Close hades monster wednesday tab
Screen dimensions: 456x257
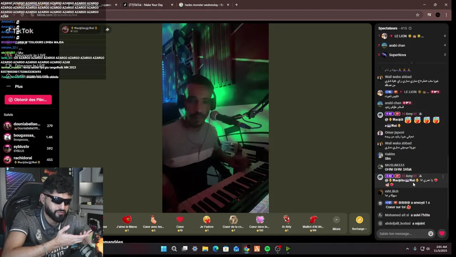tap(228, 5)
